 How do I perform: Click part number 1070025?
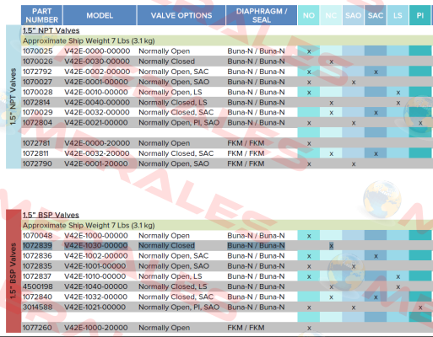click(x=37, y=51)
